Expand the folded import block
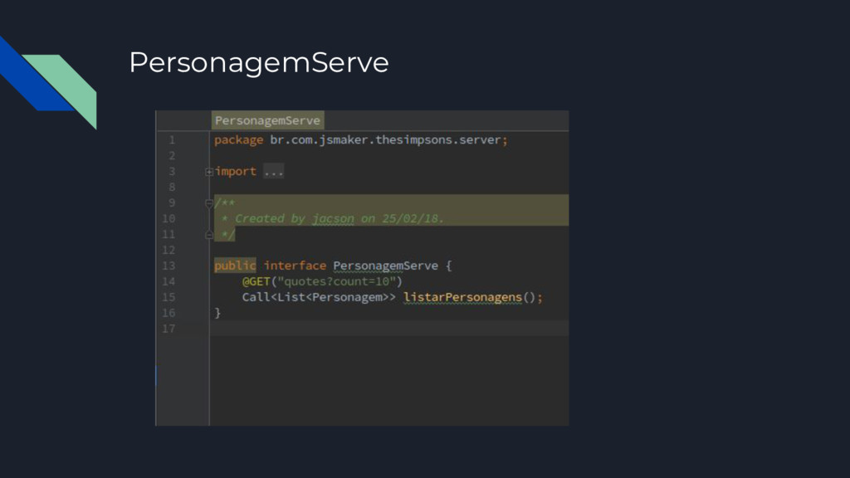850x478 pixels. click(x=209, y=172)
